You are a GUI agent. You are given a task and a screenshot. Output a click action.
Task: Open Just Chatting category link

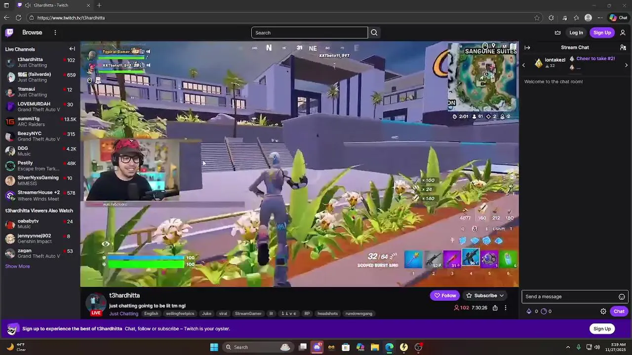click(123, 314)
